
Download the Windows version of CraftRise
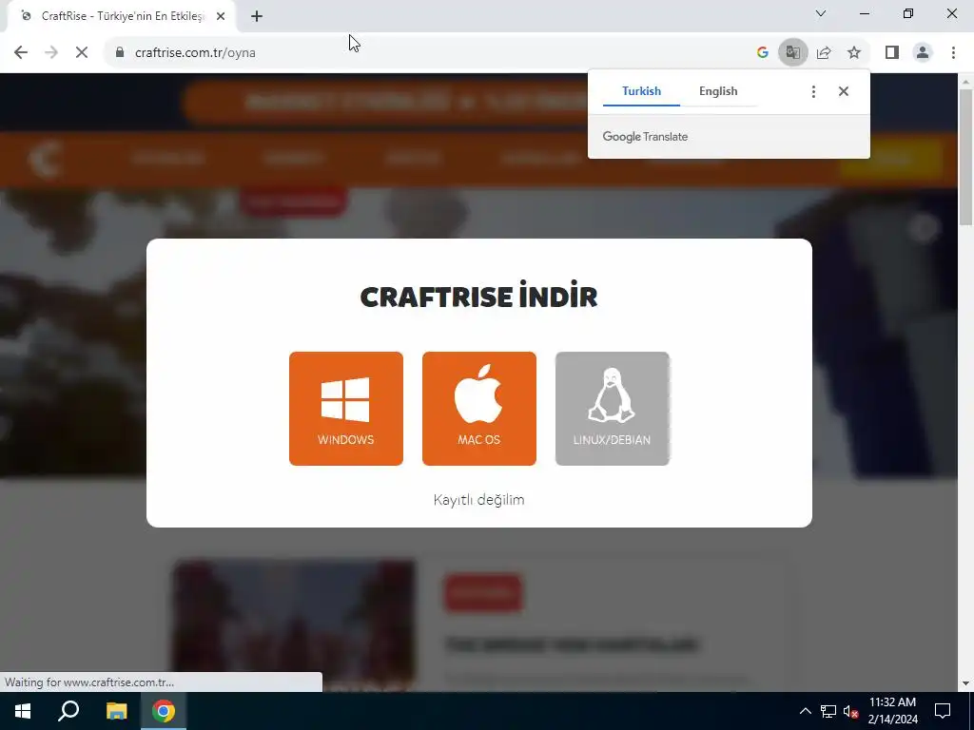tap(346, 409)
